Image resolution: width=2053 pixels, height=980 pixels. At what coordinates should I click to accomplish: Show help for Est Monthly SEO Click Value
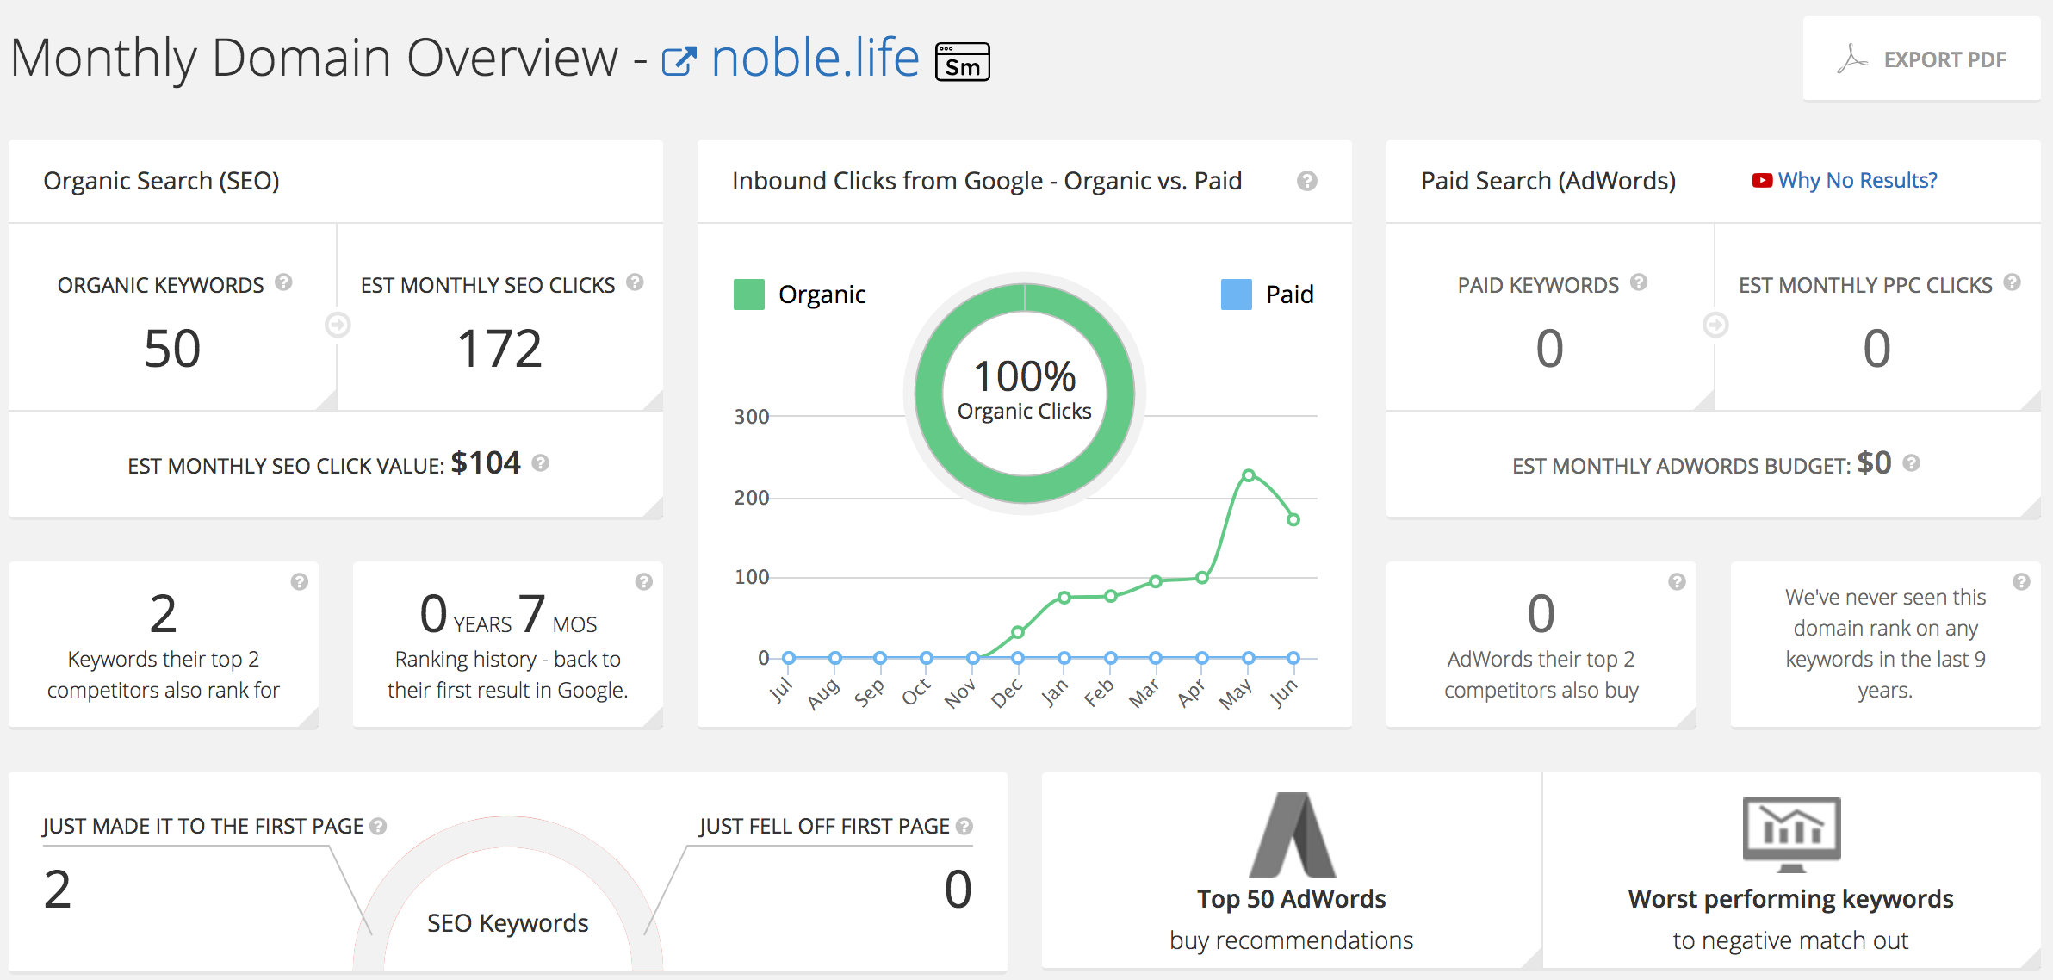pos(540,463)
